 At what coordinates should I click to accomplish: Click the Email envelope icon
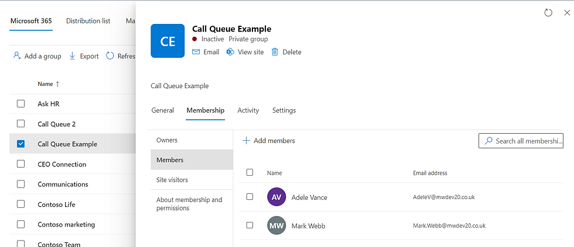pos(196,52)
